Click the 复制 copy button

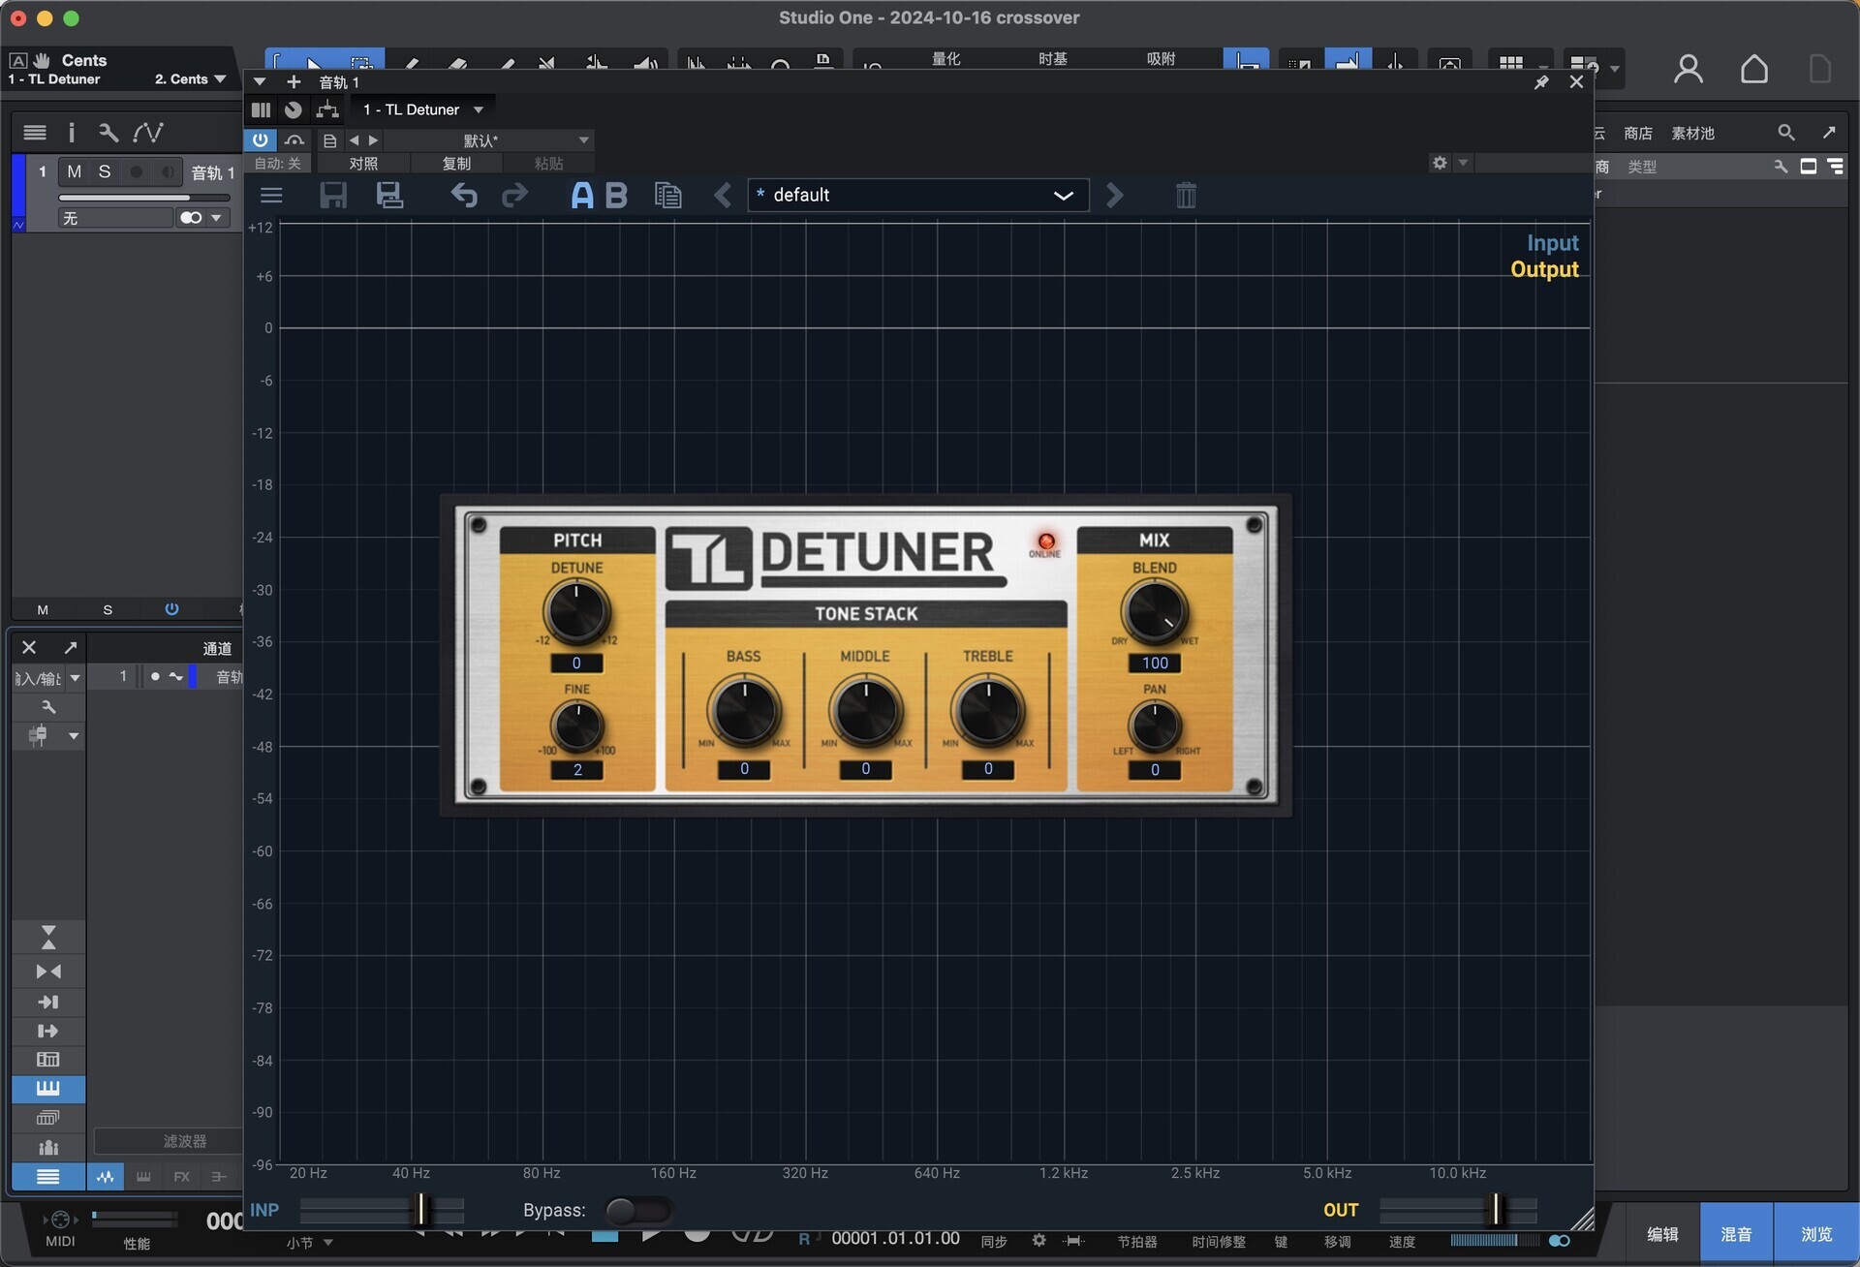tap(456, 164)
